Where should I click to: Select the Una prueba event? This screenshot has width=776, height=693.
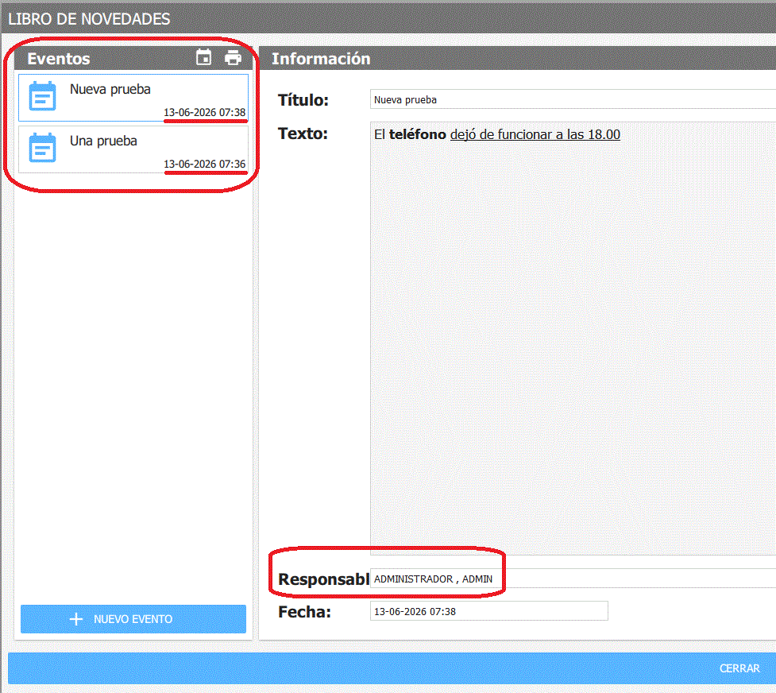(x=133, y=149)
